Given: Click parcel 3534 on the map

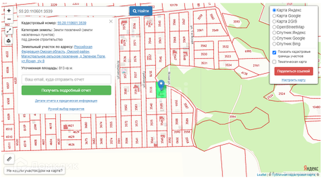Looking at the screenshot, I should click(228, 65).
